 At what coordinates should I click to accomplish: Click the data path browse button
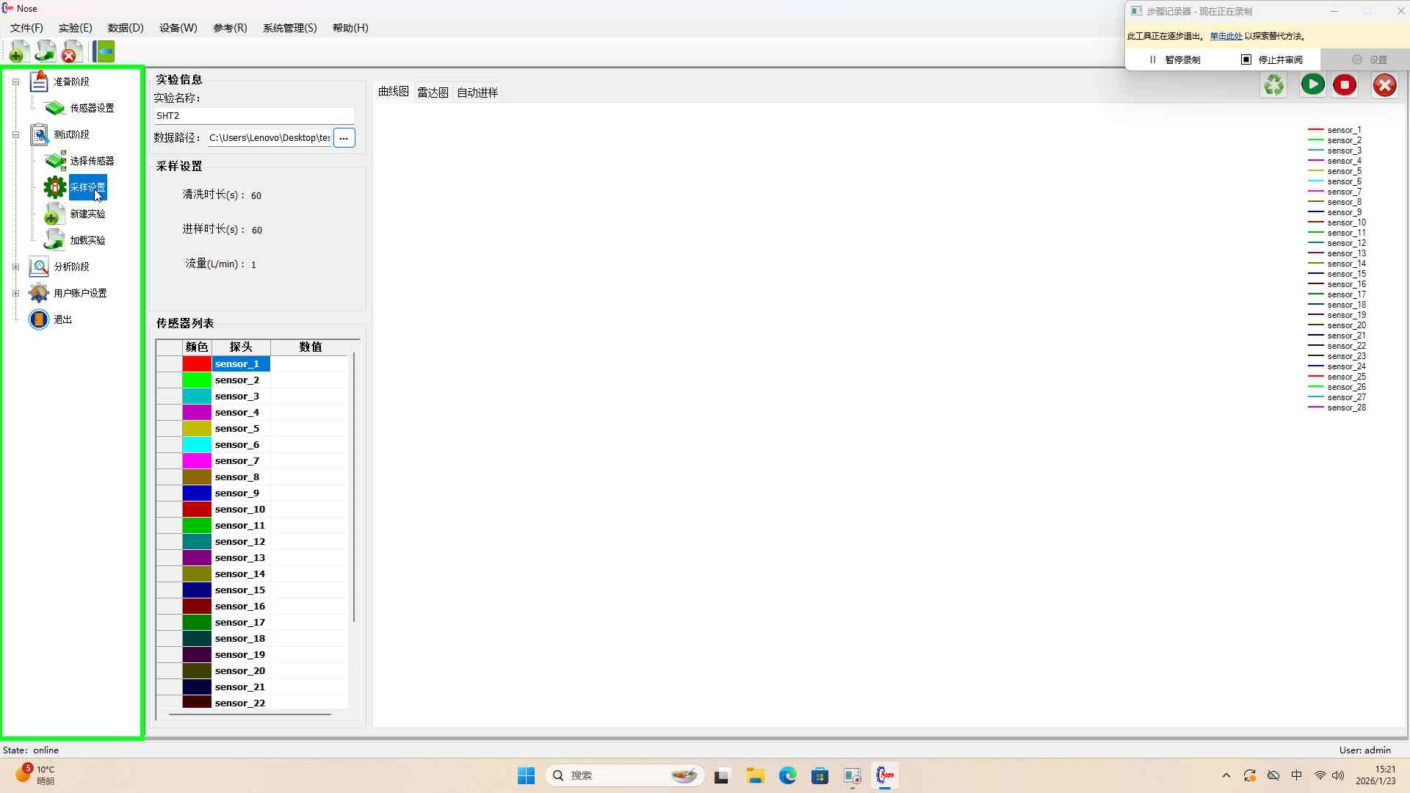coord(344,137)
